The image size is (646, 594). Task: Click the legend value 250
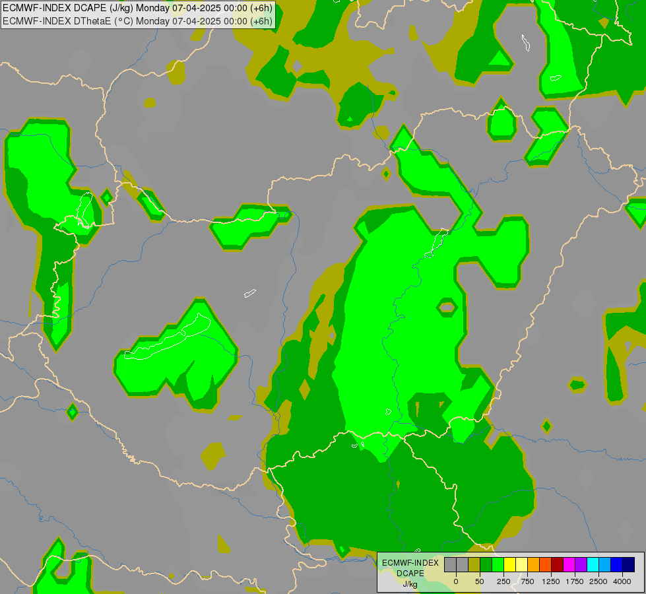click(503, 581)
